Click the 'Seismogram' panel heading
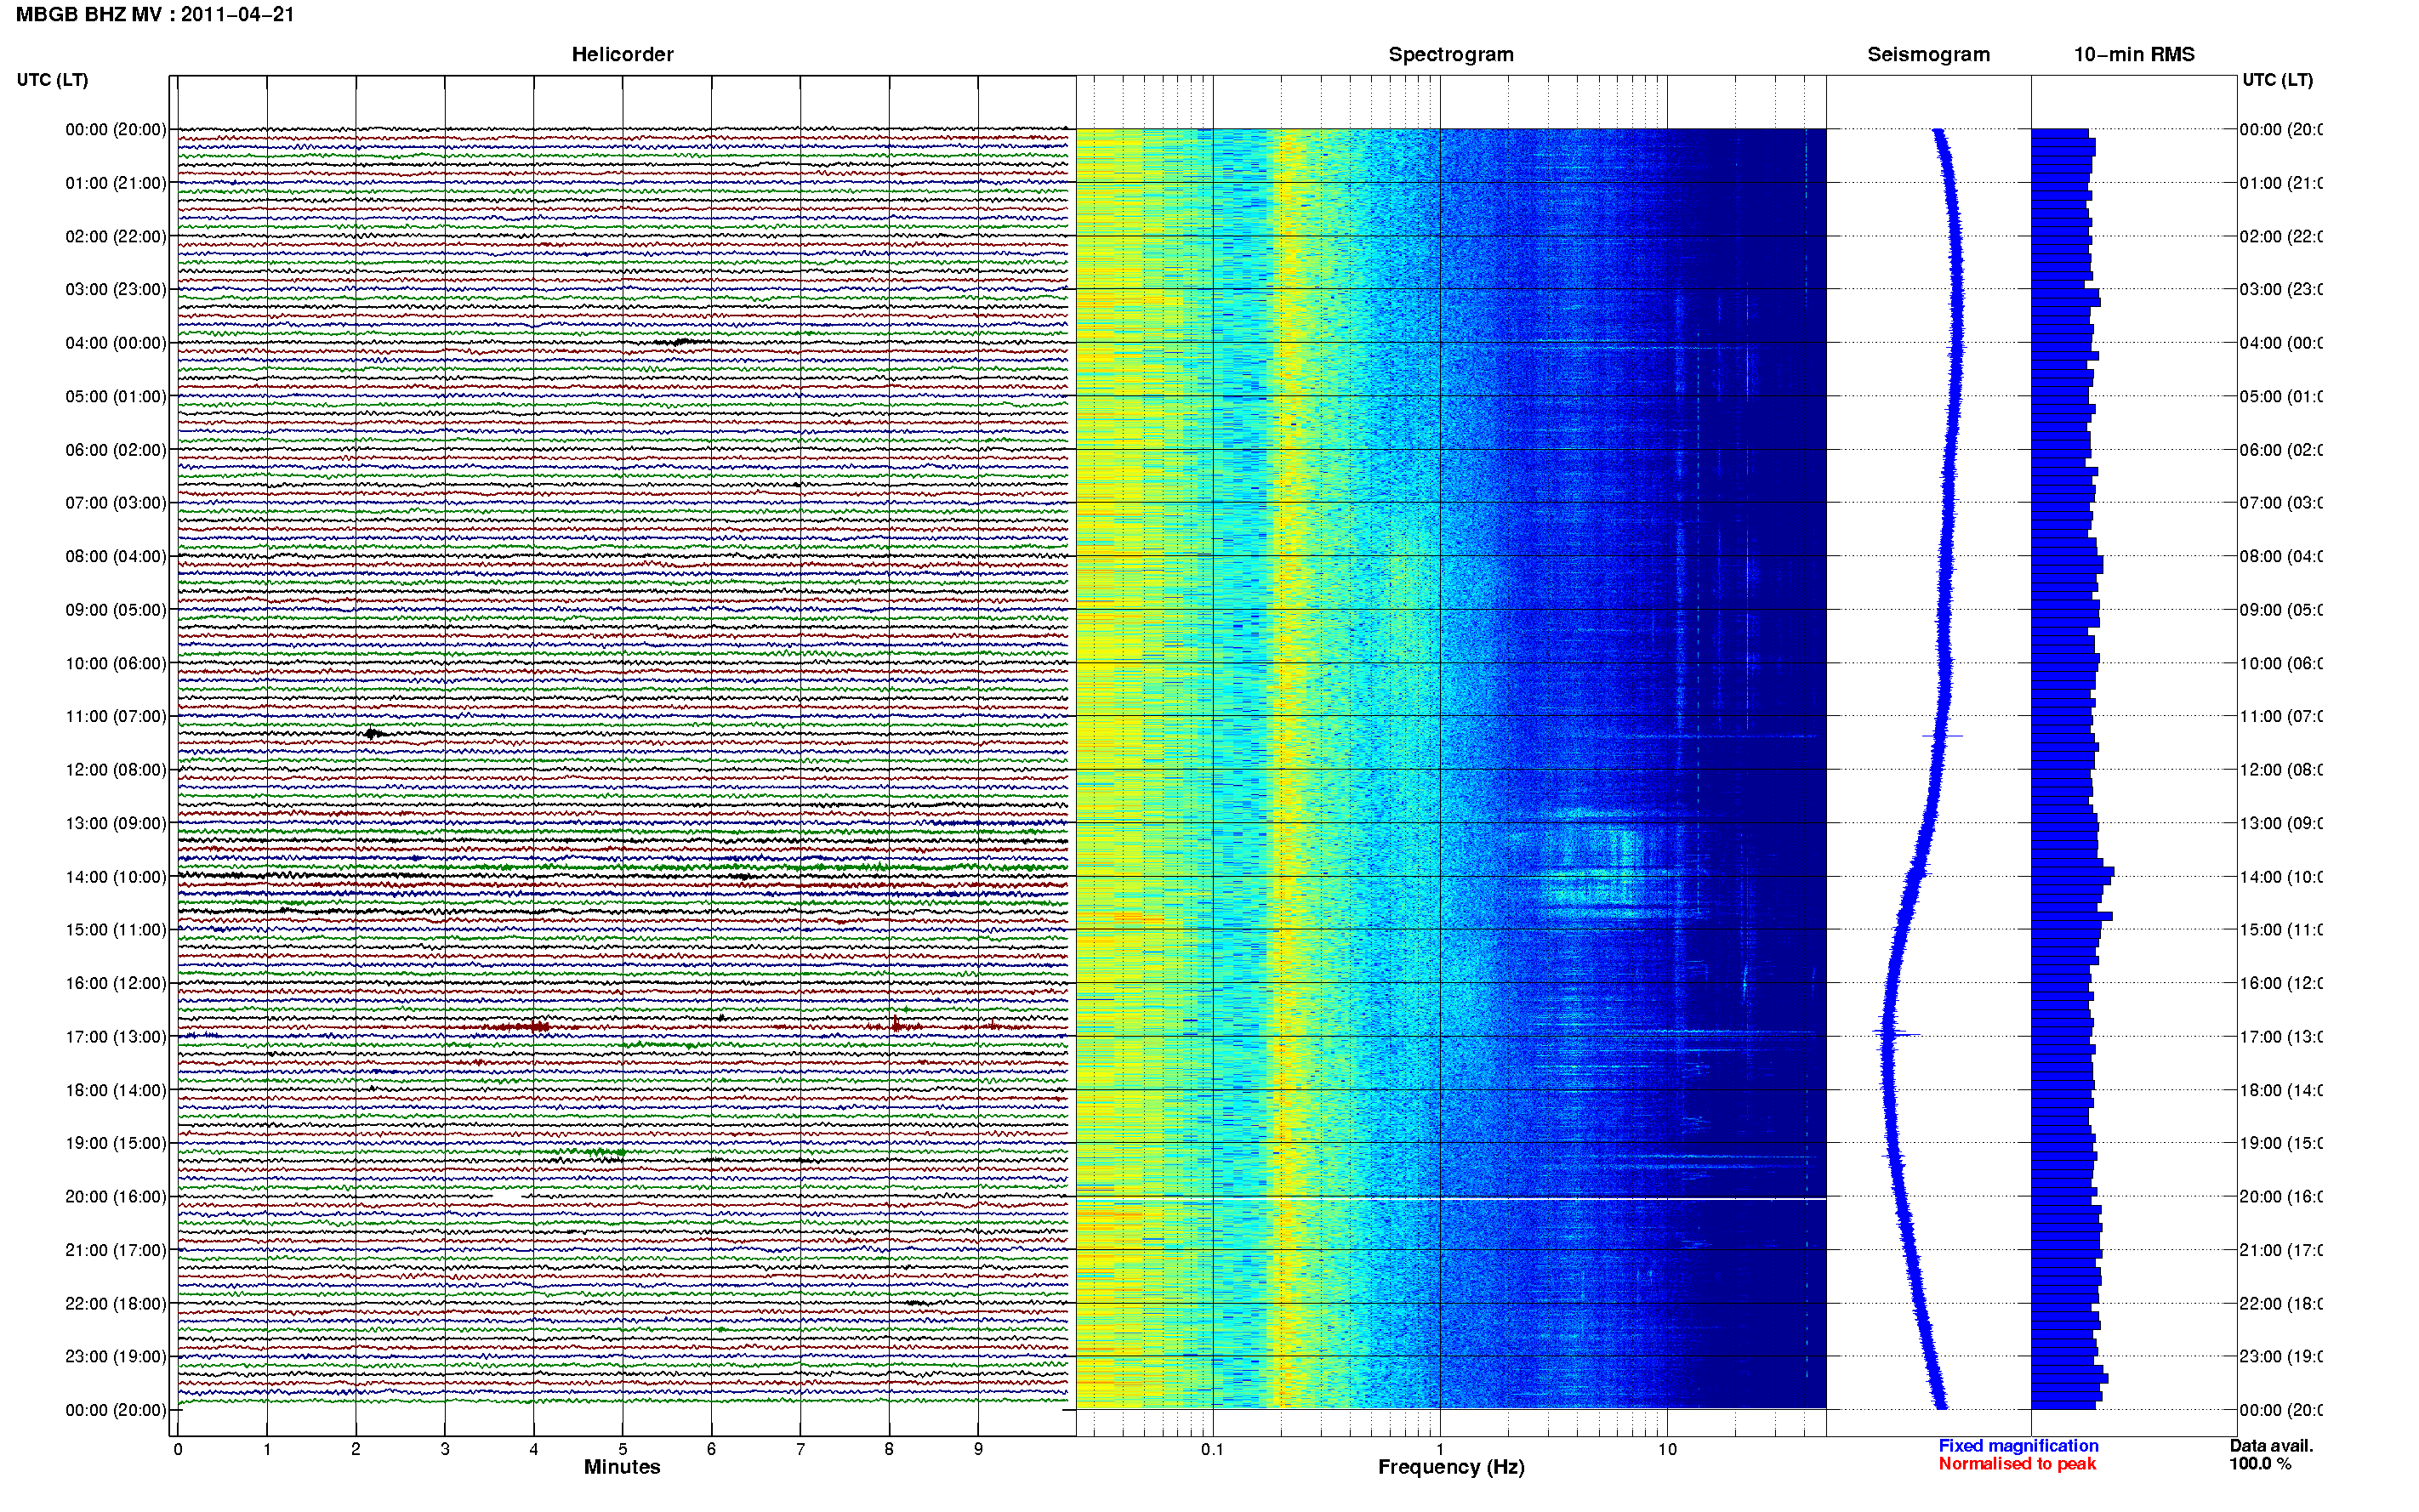Viewport: 2419px width, 1512px height. [x=1928, y=54]
